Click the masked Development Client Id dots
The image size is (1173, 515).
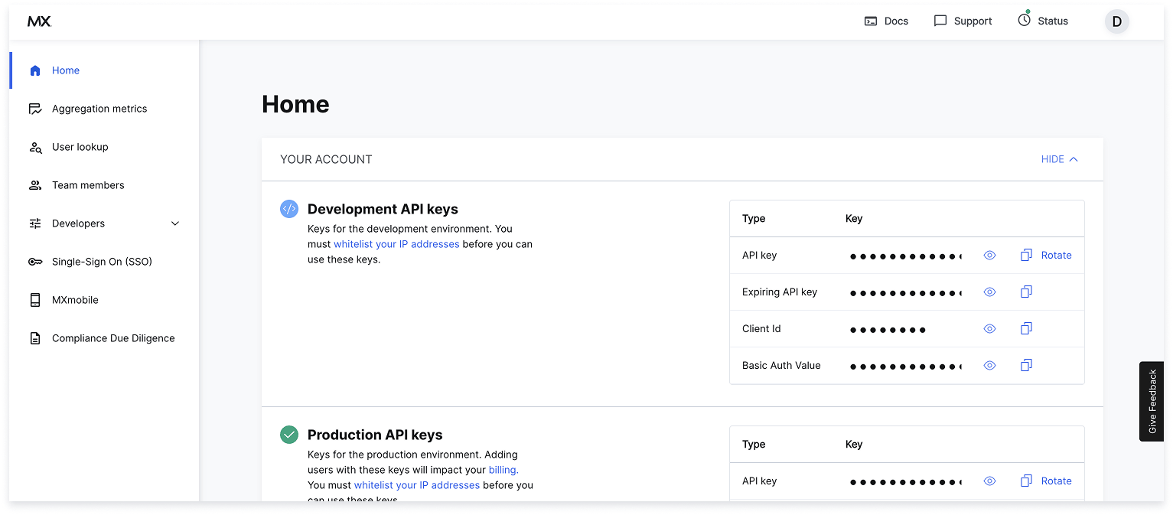[x=888, y=330]
